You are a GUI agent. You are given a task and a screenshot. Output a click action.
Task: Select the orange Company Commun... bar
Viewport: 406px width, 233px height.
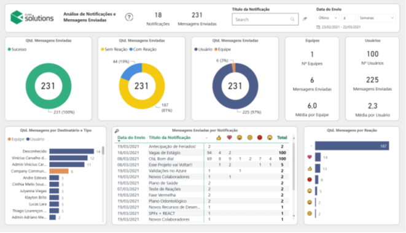59,171
